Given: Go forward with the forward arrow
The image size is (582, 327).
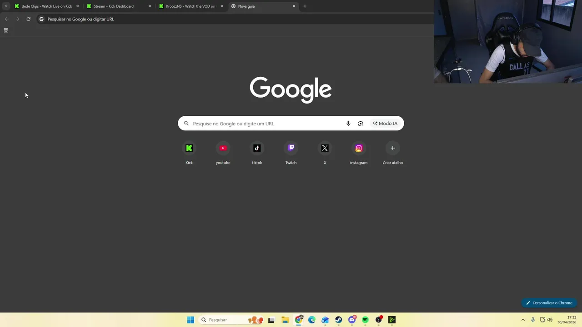Looking at the screenshot, I should point(17,19).
